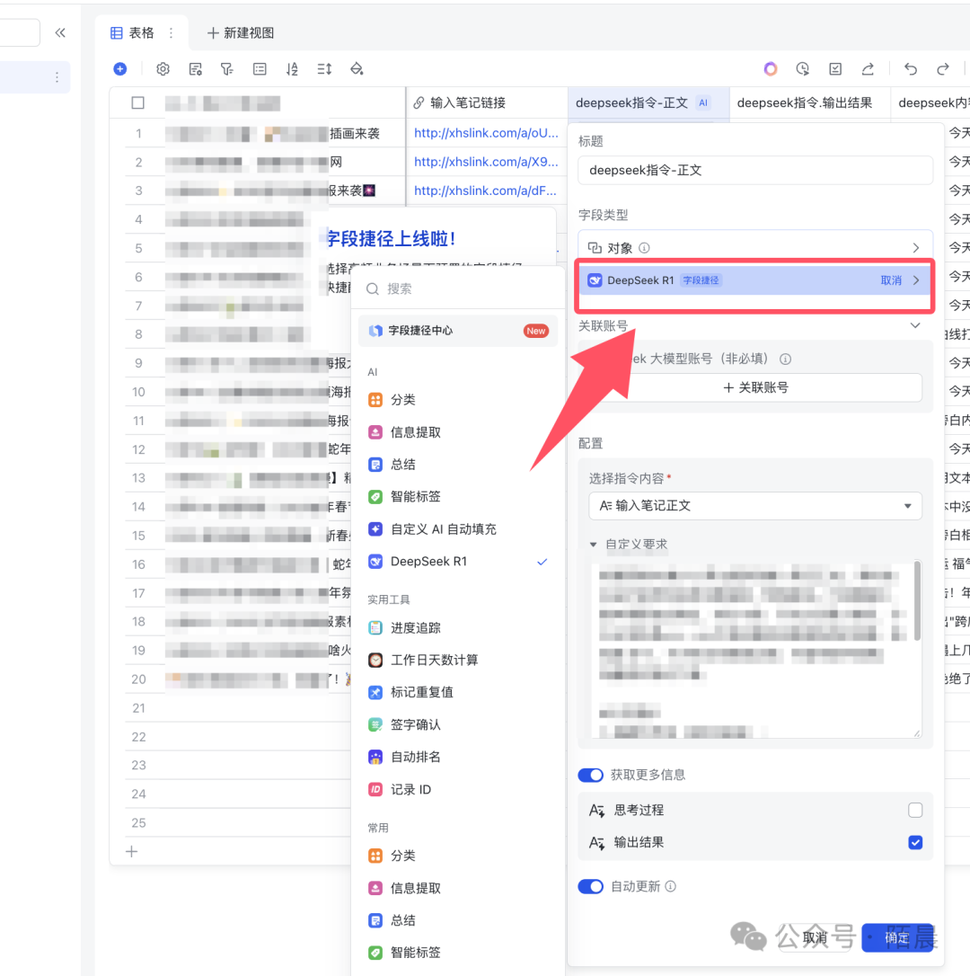970x976 pixels.
Task: Edit the 标题 field deepseek指令-正文
Action: click(x=754, y=171)
